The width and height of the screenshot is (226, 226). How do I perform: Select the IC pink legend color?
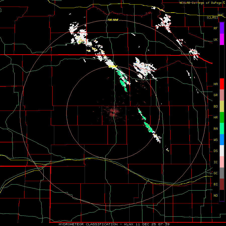pyautogui.click(x=222, y=162)
